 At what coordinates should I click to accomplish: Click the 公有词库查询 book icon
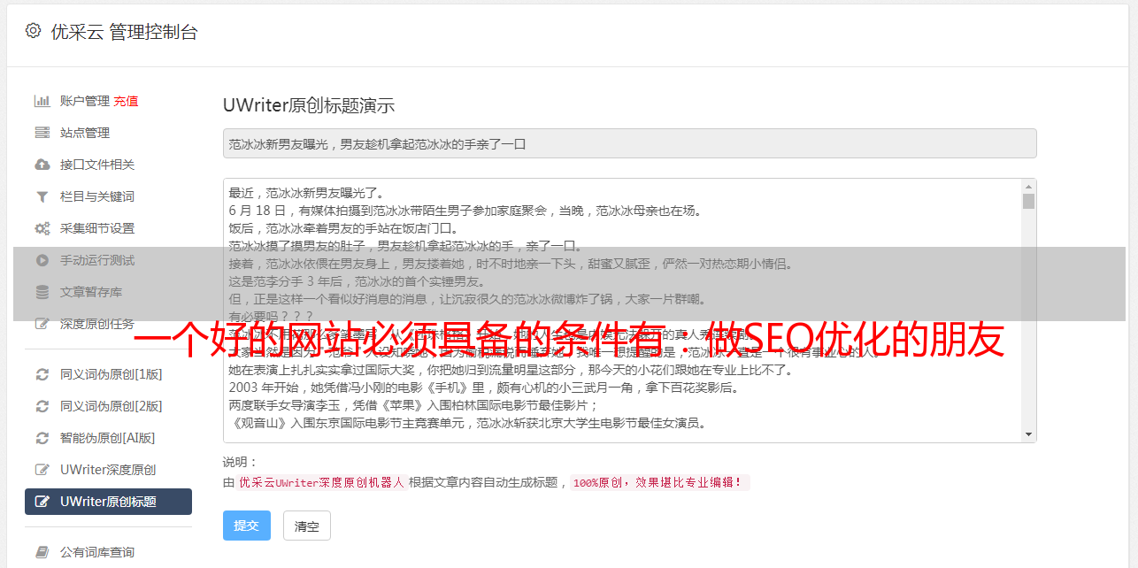tap(42, 552)
